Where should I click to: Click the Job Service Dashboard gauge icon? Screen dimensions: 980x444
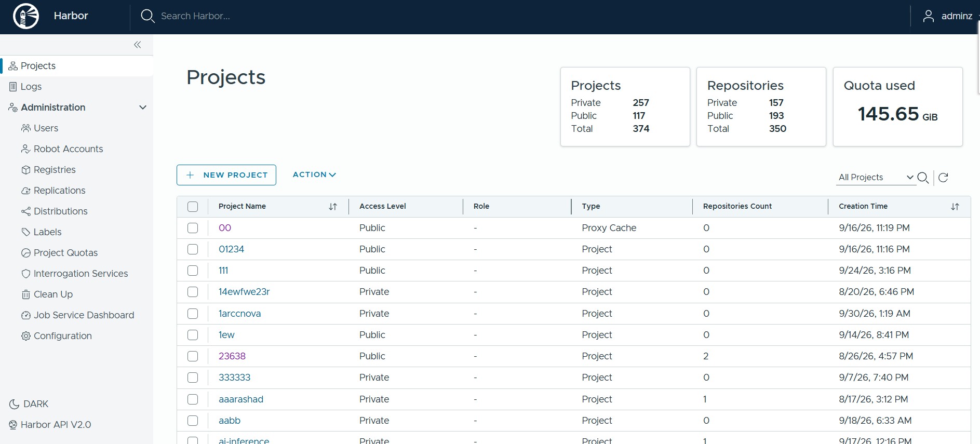click(x=26, y=315)
